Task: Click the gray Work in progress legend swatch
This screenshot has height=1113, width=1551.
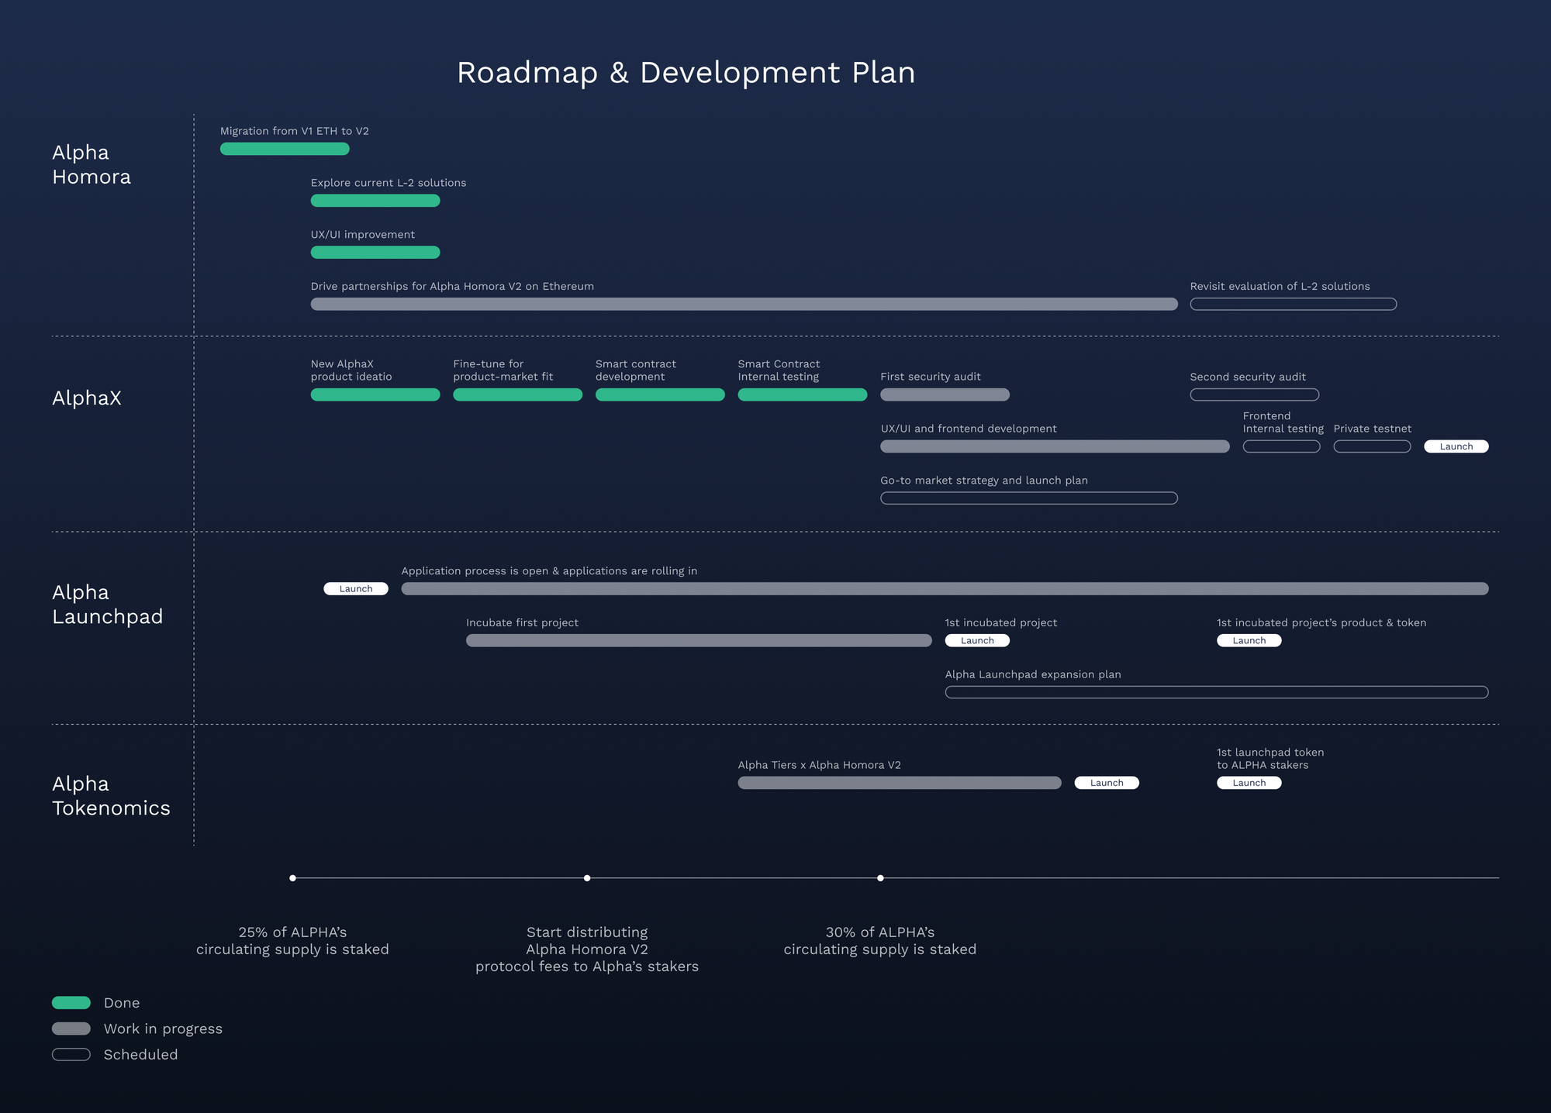Action: (71, 1029)
